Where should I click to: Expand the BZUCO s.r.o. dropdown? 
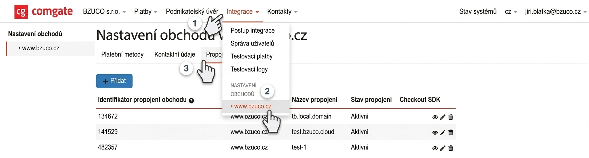click(104, 12)
